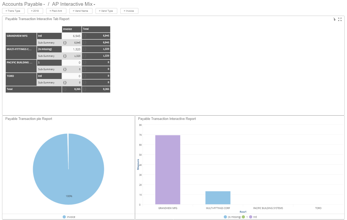Viewport: 347px width, 220px height.
Task: Select the 2018 filter chip
Action: [x=35, y=11]
